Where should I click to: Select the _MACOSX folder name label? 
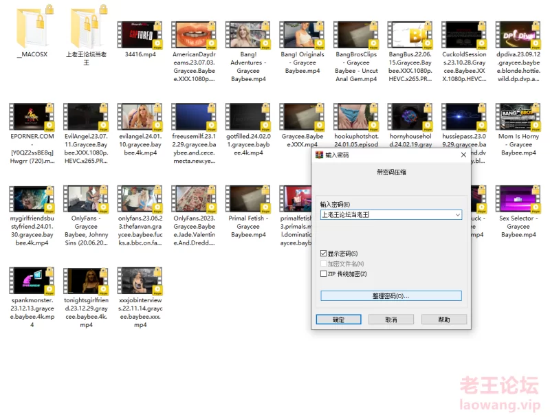point(32,54)
